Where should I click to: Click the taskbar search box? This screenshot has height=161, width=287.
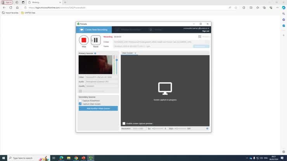29,158
